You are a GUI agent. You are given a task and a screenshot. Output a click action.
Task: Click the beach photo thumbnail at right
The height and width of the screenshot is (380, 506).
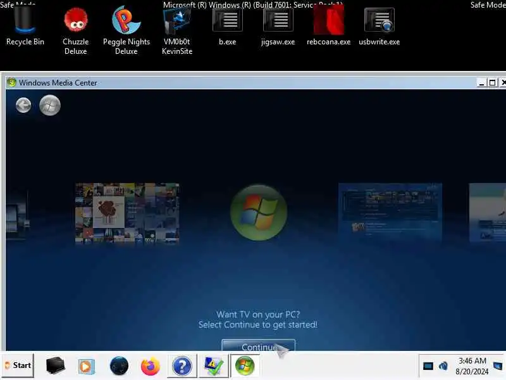click(487, 212)
